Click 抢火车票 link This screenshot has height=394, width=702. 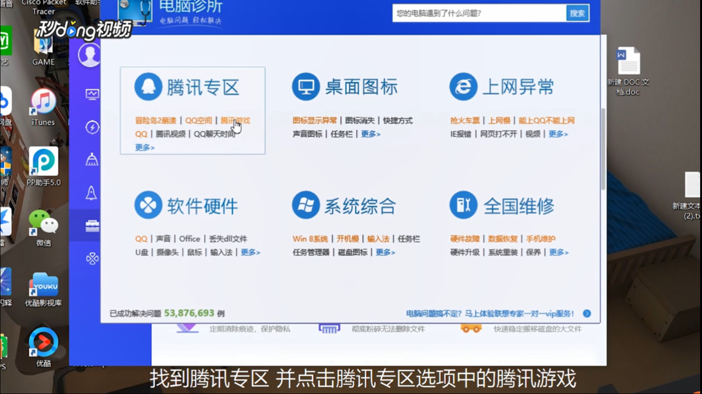(465, 121)
